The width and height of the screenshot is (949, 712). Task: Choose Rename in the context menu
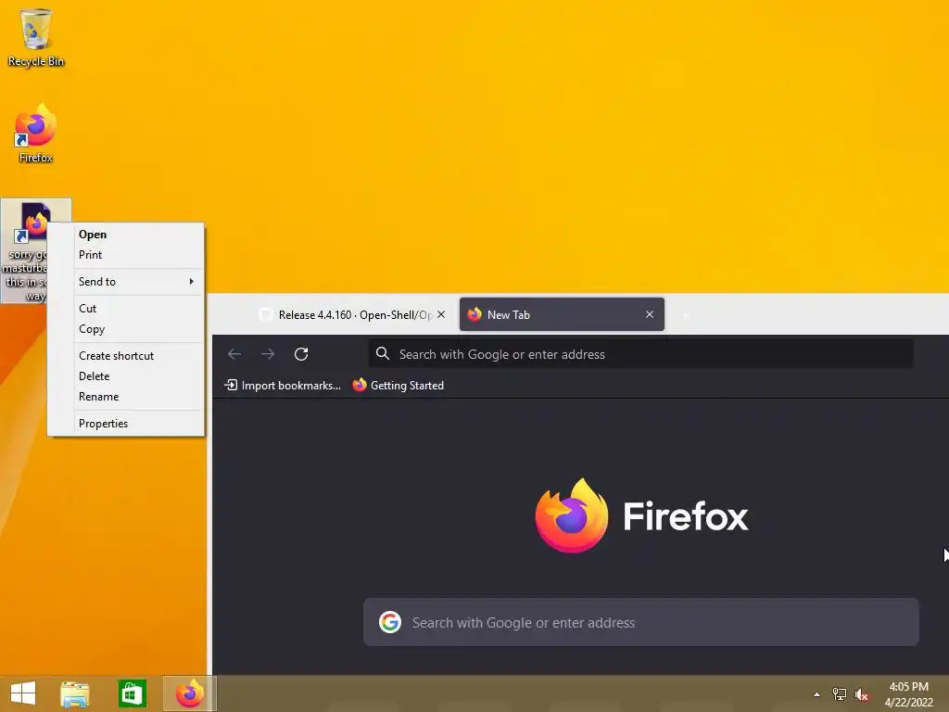[x=126, y=397]
